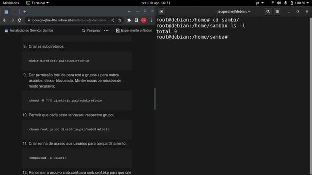Open the red profile avatar
This screenshot has height=175, width=312.
point(144,20)
